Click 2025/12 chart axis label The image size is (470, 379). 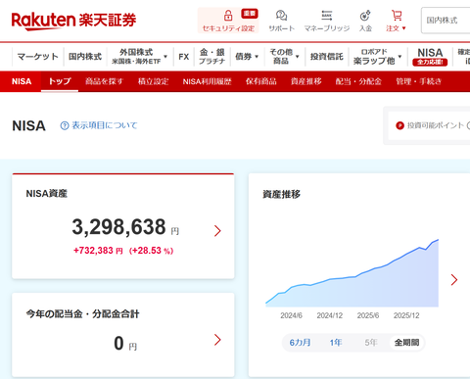(x=406, y=315)
